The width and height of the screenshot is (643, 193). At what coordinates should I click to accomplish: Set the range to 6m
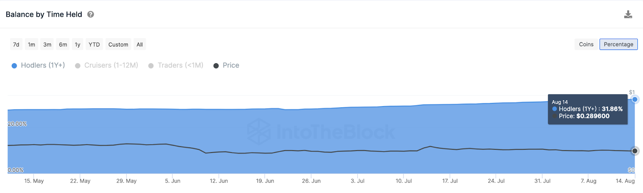pyautogui.click(x=63, y=44)
